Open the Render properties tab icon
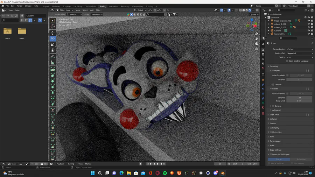The image size is (315, 177). click(x=263, y=50)
